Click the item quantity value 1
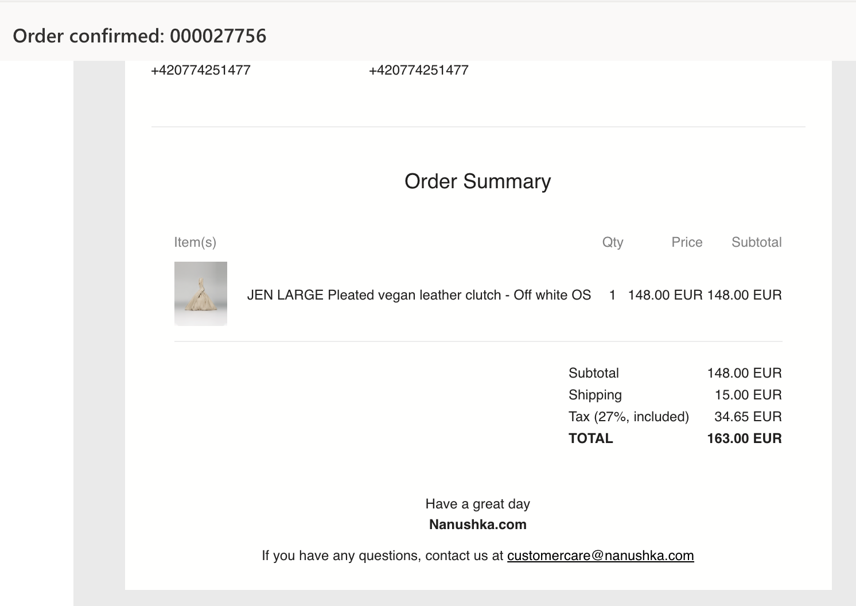856x606 pixels. (612, 295)
